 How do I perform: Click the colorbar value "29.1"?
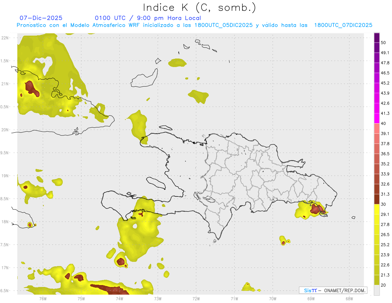point(385,214)
